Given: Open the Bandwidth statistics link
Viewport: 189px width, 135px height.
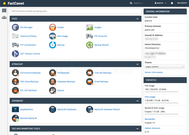Looking at the screenshot, I should (150, 119).
